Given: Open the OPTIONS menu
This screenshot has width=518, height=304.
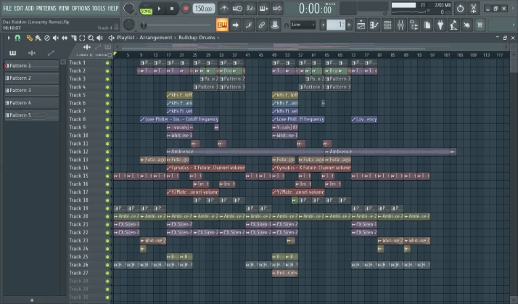Looking at the screenshot, I should [x=81, y=8].
